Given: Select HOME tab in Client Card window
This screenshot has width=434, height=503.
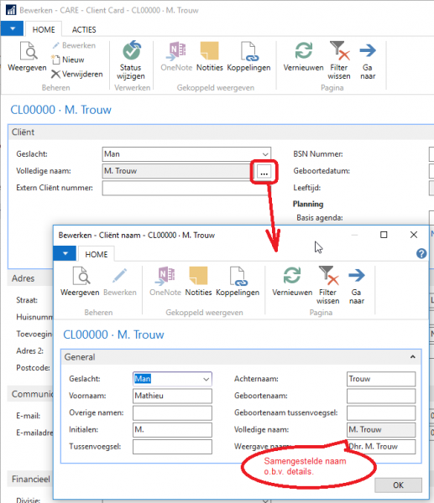Looking at the screenshot, I should click(x=44, y=29).
